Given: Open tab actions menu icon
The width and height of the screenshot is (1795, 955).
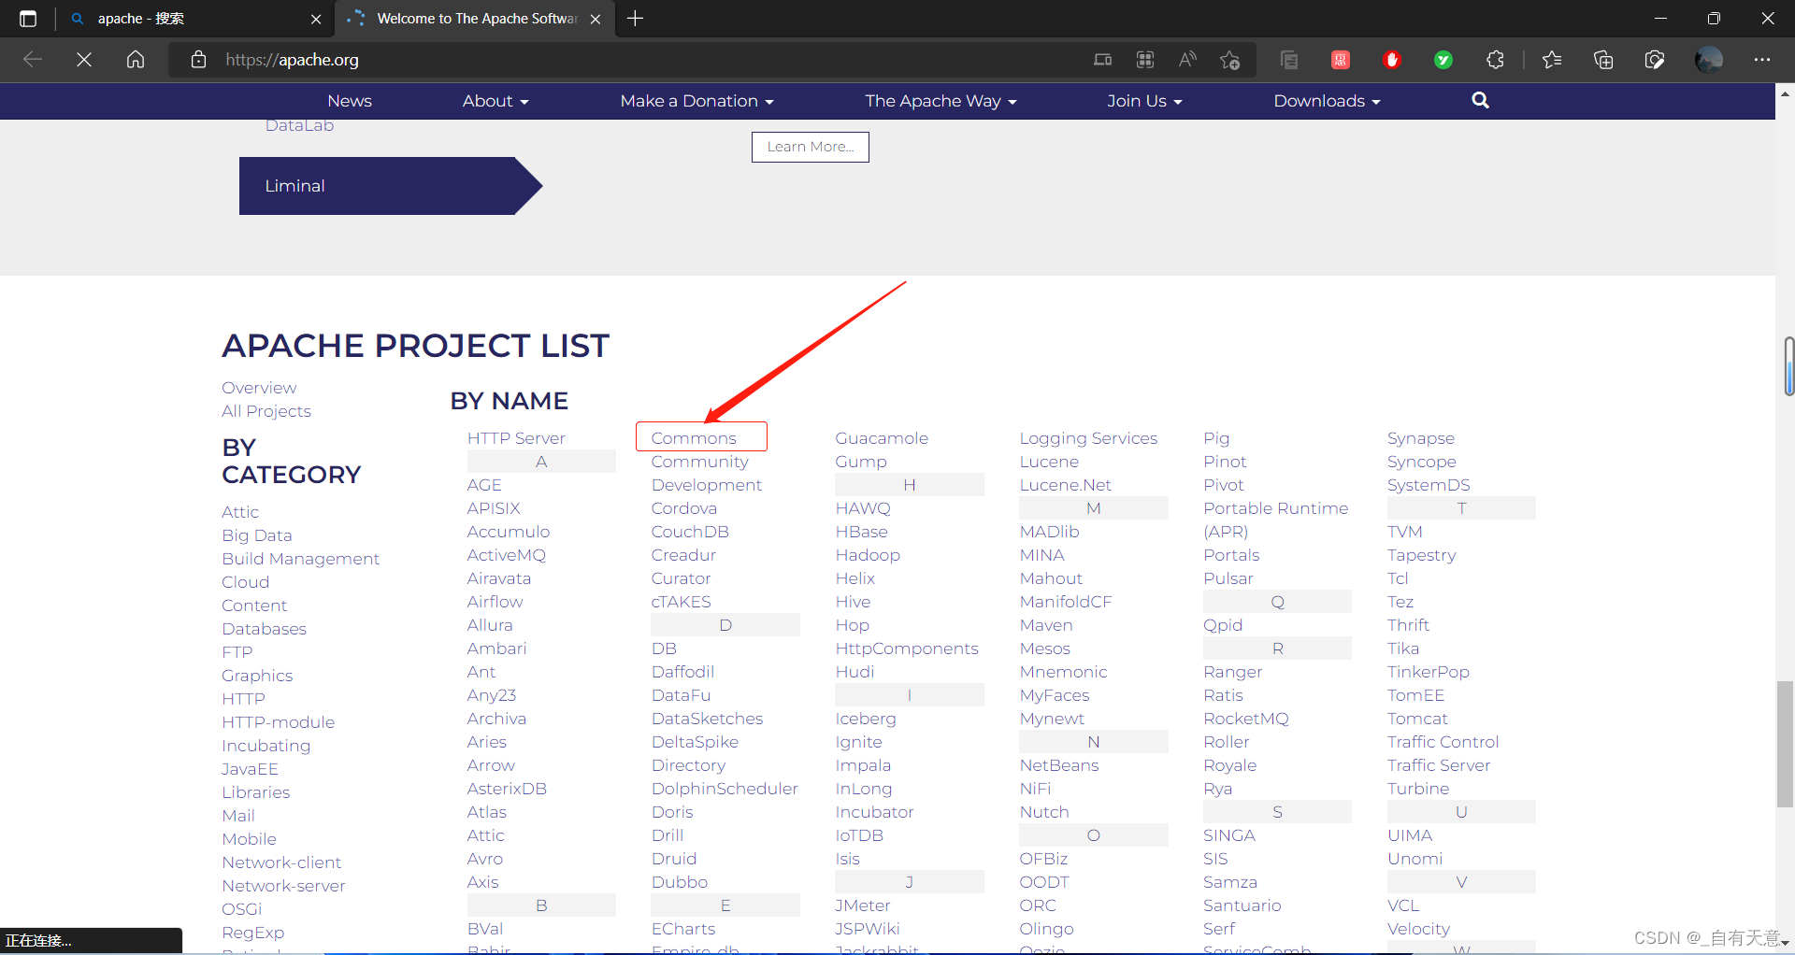Looking at the screenshot, I should tap(28, 19).
